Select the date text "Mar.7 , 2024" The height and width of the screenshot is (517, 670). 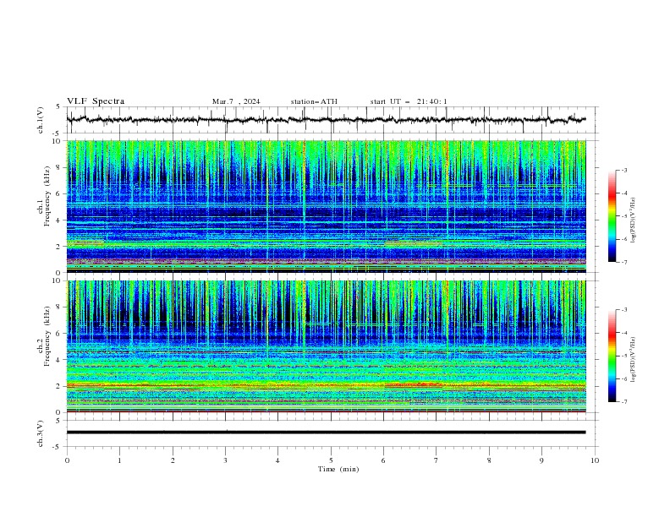point(236,101)
